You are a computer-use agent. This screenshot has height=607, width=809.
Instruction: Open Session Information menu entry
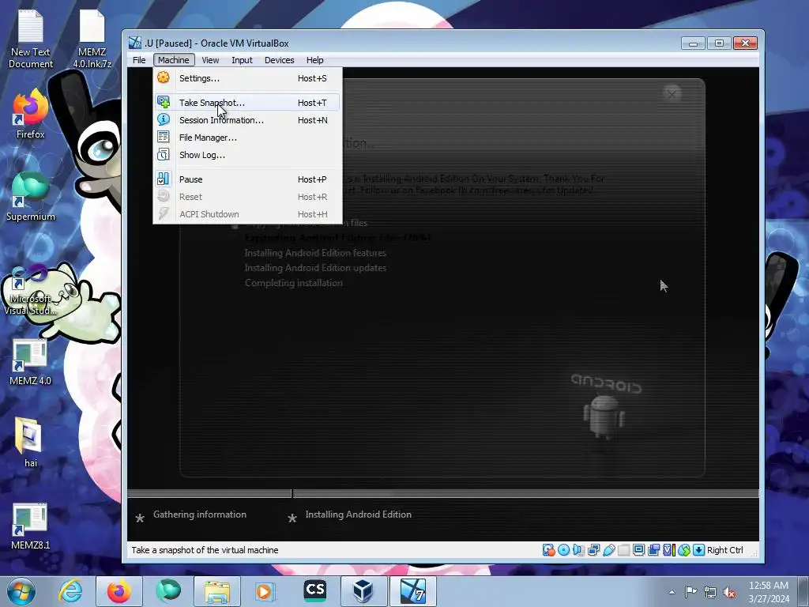tap(247, 120)
